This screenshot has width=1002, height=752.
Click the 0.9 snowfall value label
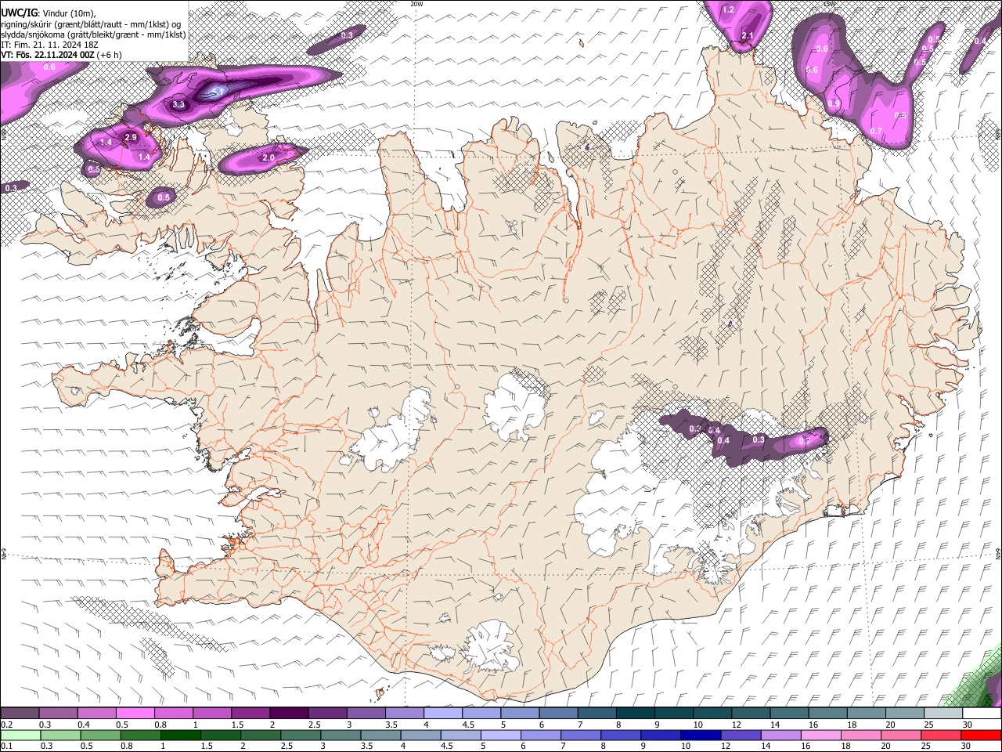[x=834, y=103]
